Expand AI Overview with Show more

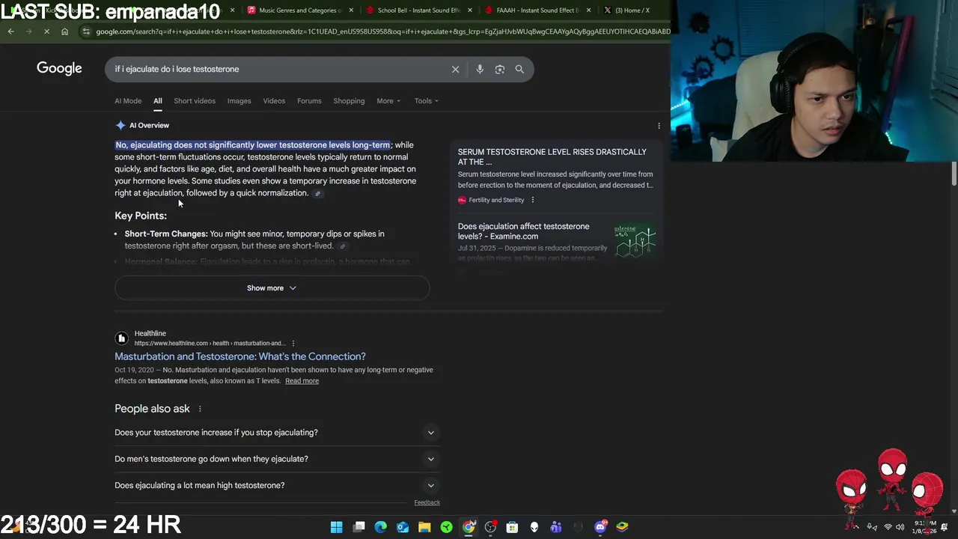(272, 288)
